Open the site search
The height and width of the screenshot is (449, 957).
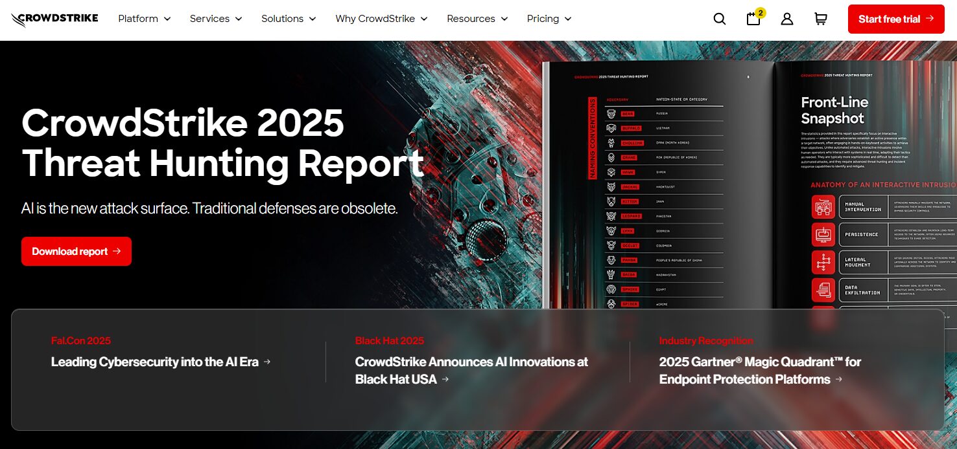click(x=720, y=19)
